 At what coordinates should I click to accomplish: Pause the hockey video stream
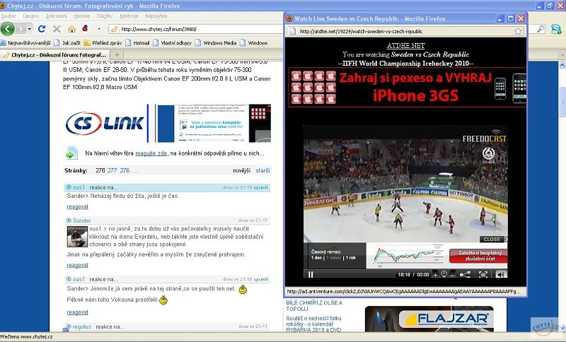[311, 274]
